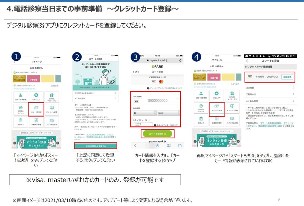Open スマートE決済利用規約 link on card info screen
The width and height of the screenshot is (304, 206).
tap(271, 123)
